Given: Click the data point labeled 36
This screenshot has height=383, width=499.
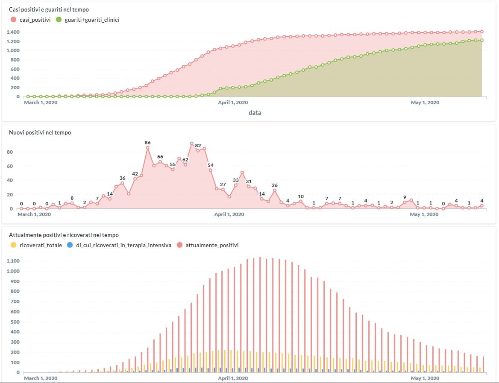Looking at the screenshot, I should point(122,183).
